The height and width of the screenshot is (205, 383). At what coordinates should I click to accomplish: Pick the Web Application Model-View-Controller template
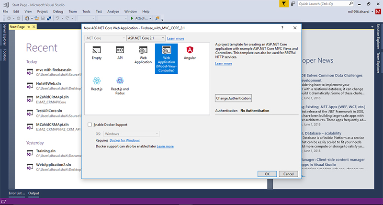click(x=167, y=58)
